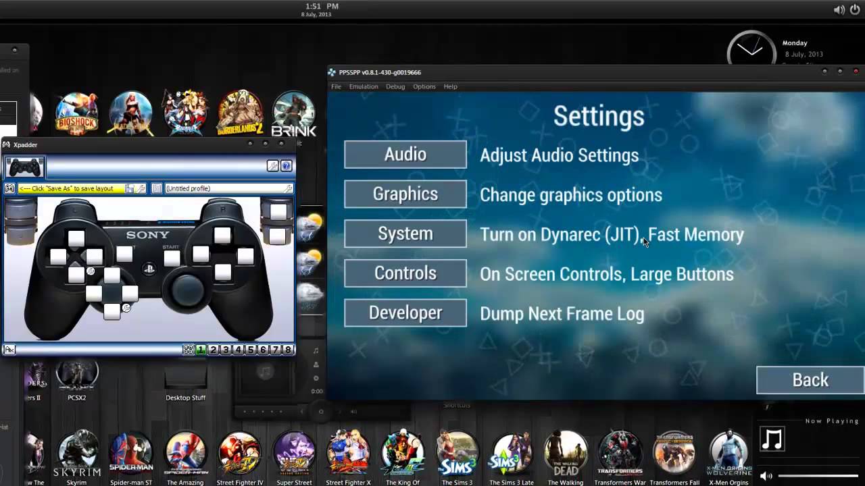
Task: Open set selector grid icon in Xpadder
Action: coord(188,350)
